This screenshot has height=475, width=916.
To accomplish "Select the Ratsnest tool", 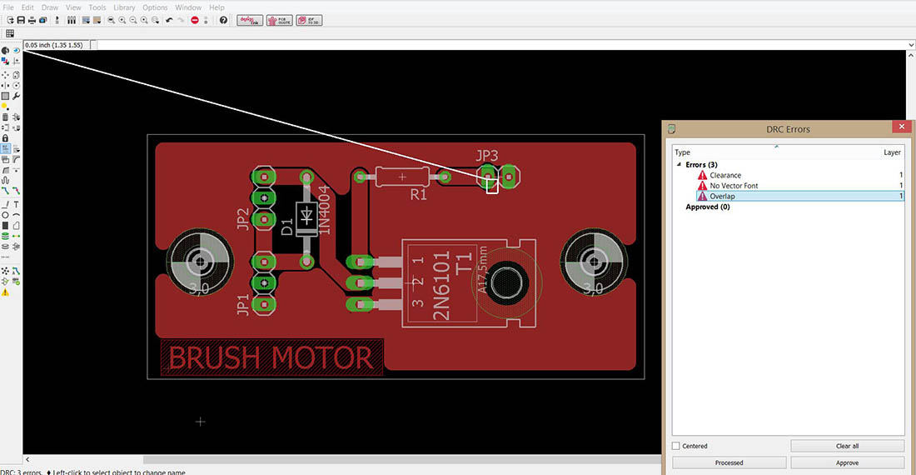I will pyautogui.click(x=5, y=271).
